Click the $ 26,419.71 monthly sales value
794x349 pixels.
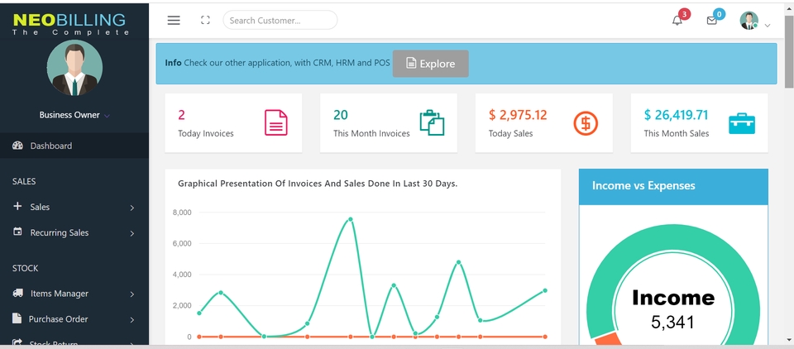pos(676,115)
